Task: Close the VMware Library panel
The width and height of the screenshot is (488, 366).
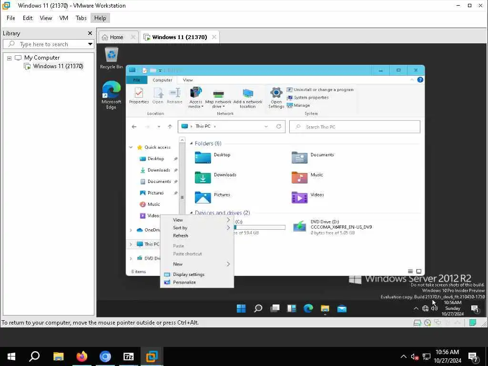Action: click(90, 33)
